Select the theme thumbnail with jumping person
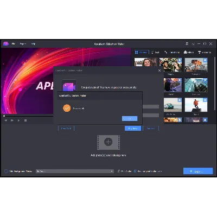 click(196, 105)
